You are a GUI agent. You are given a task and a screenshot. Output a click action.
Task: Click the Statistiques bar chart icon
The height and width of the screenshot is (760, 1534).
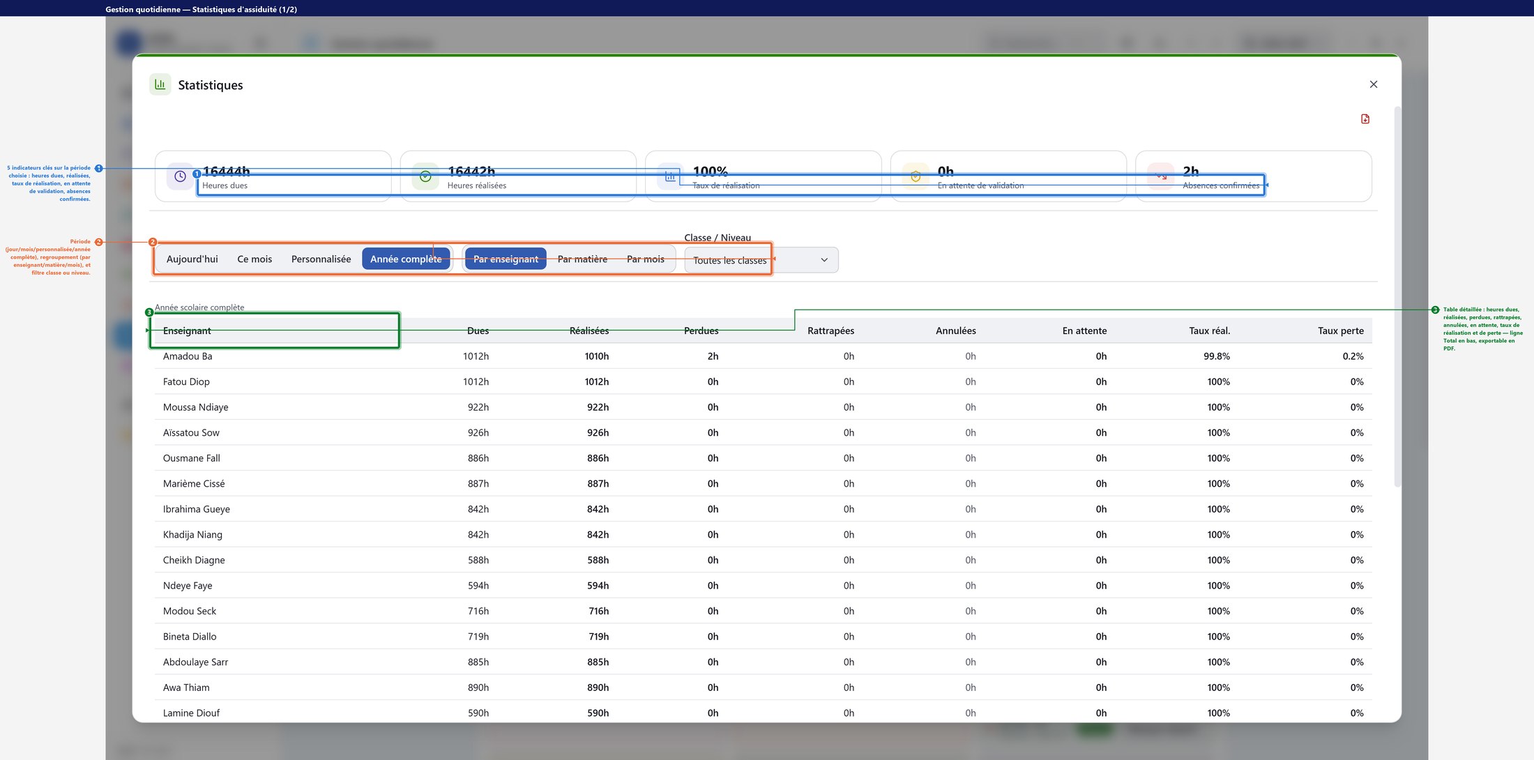(x=160, y=84)
